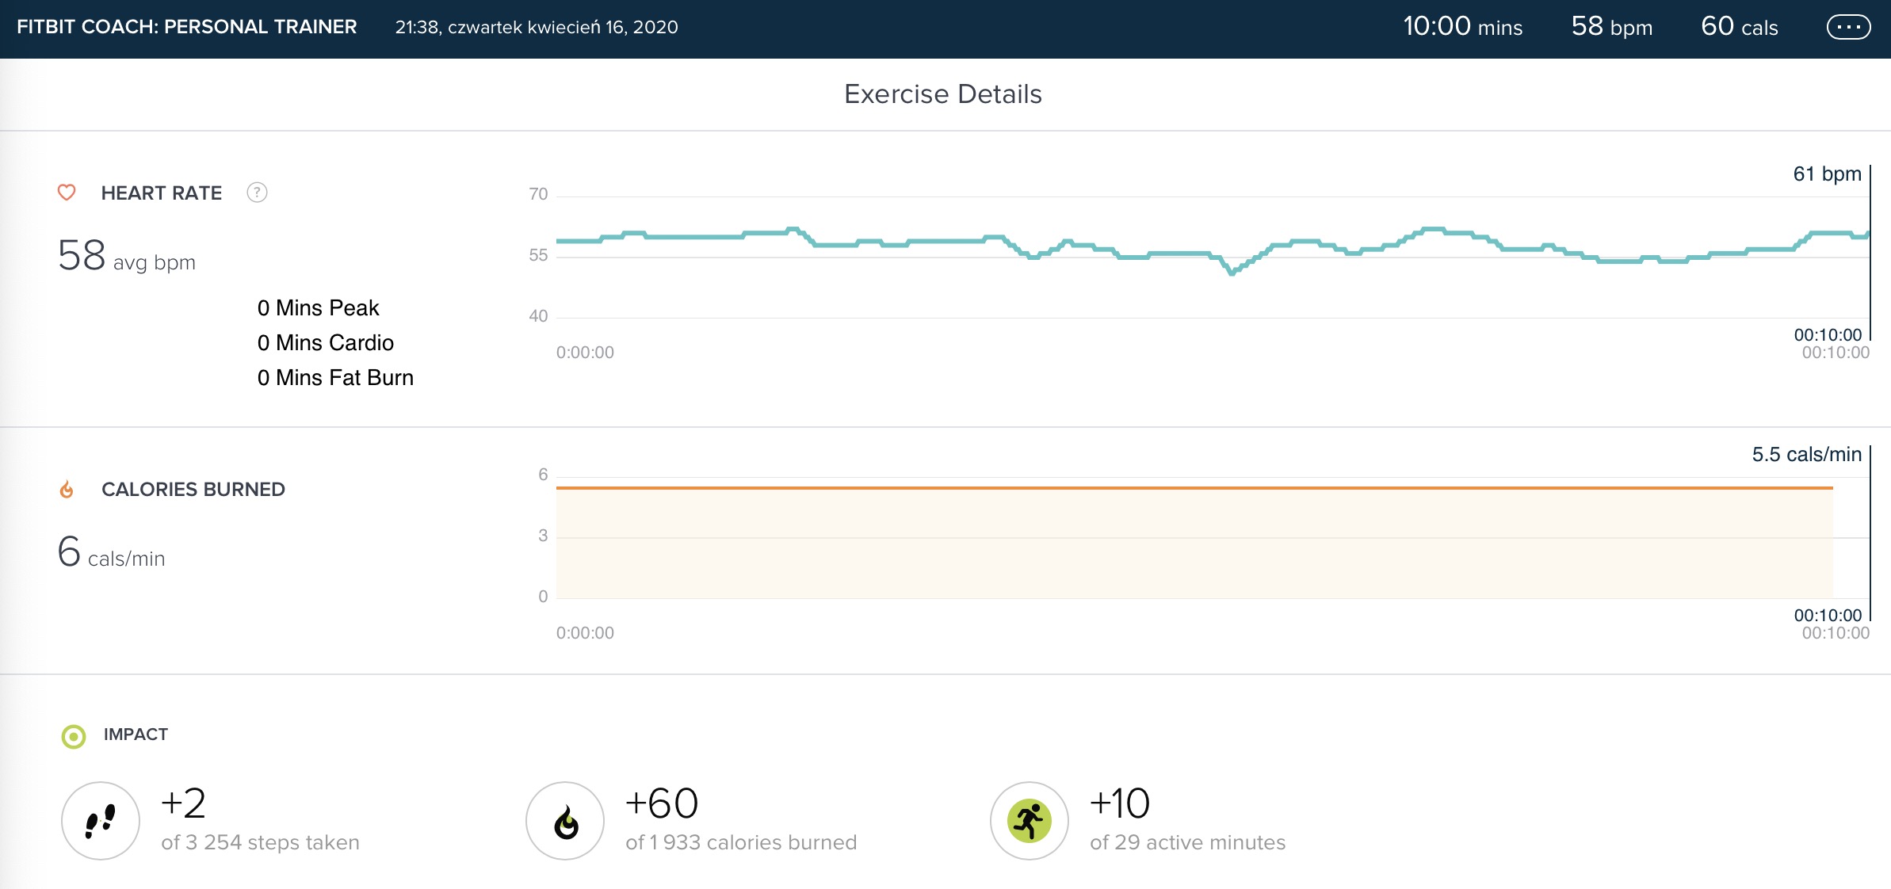Click the Fitbit Coach: Personal Trainer title
Viewport: 1891px width, 889px height.
click(x=187, y=27)
